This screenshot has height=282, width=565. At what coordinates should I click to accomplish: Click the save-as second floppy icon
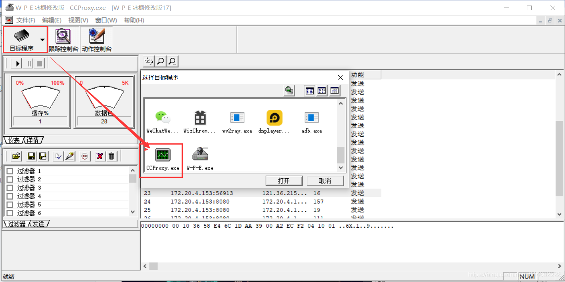tap(43, 156)
